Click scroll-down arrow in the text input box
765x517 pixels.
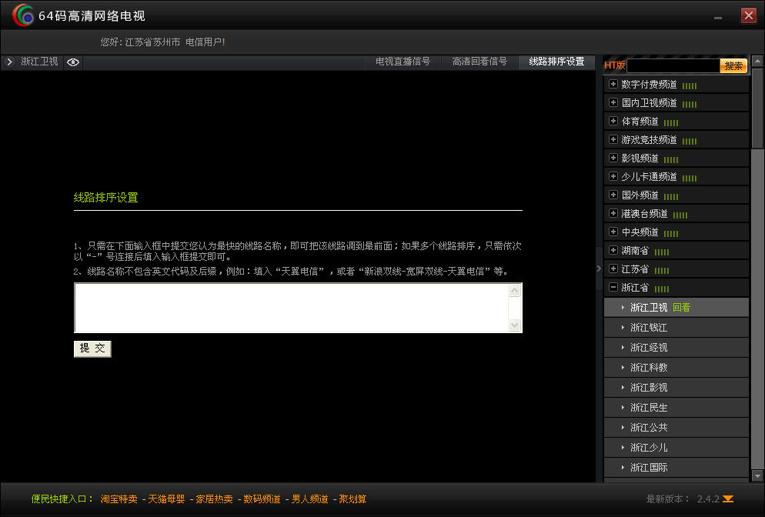[x=515, y=325]
